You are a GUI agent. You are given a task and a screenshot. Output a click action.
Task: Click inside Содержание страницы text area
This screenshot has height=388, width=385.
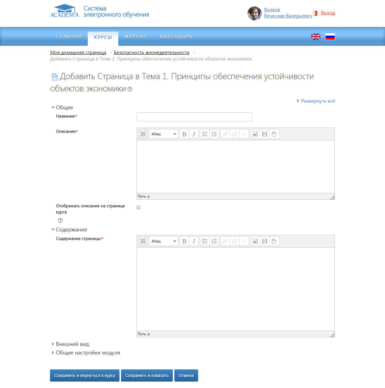[x=236, y=289]
